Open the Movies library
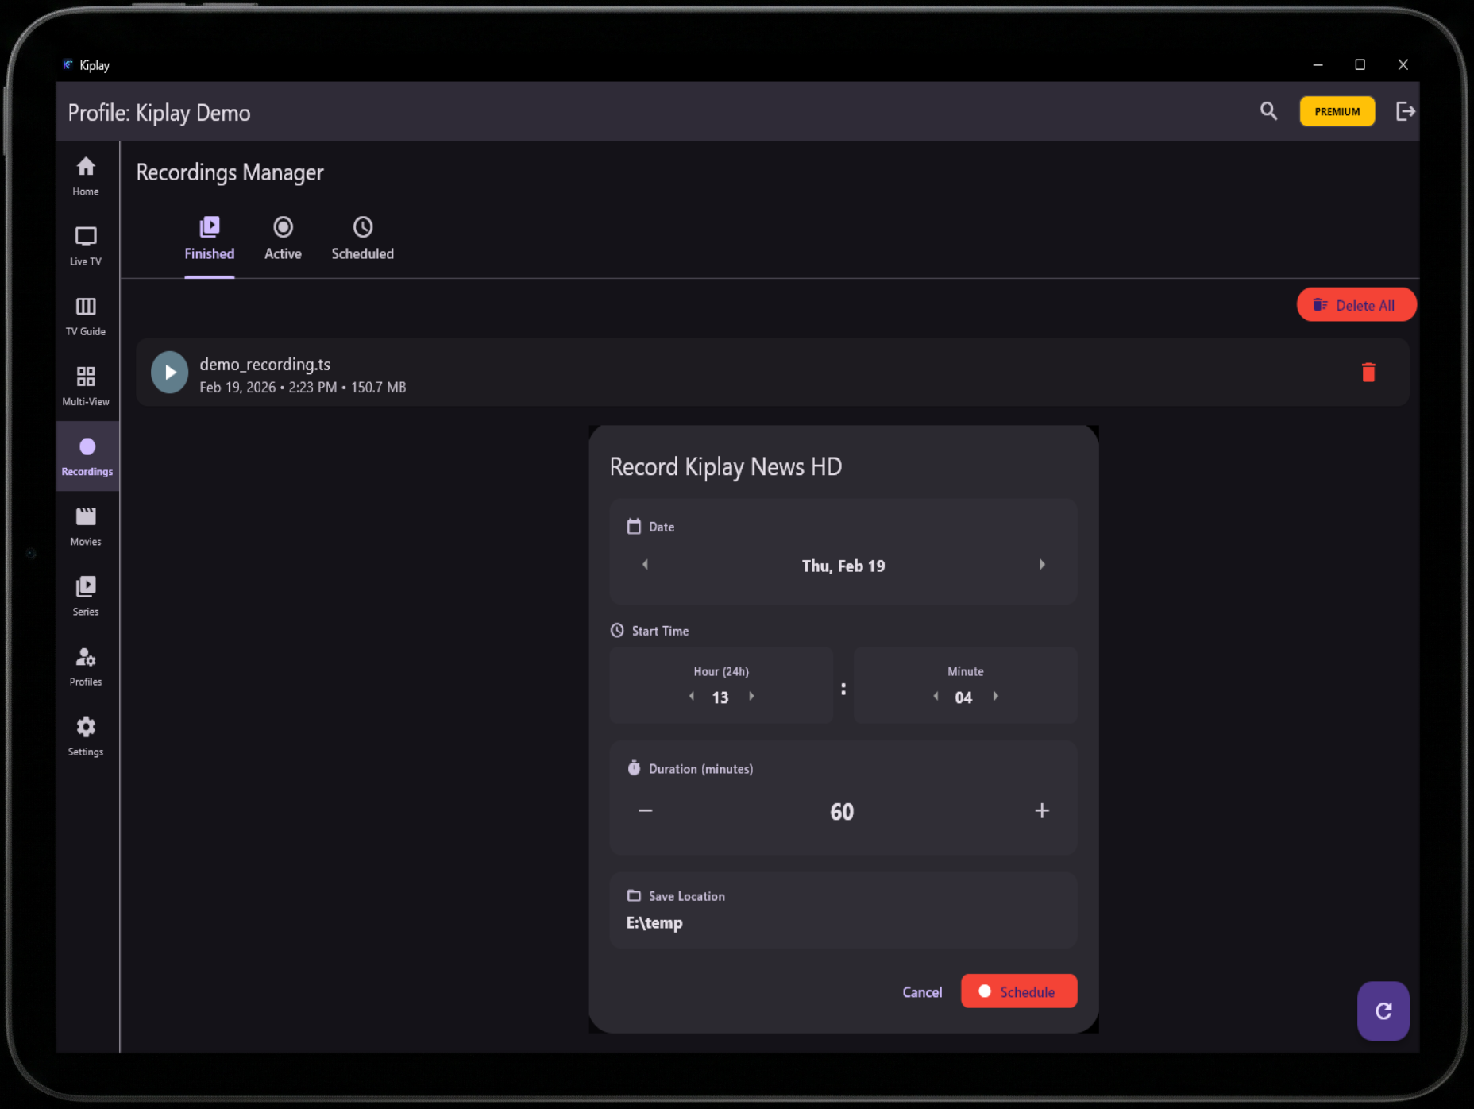 (x=85, y=524)
